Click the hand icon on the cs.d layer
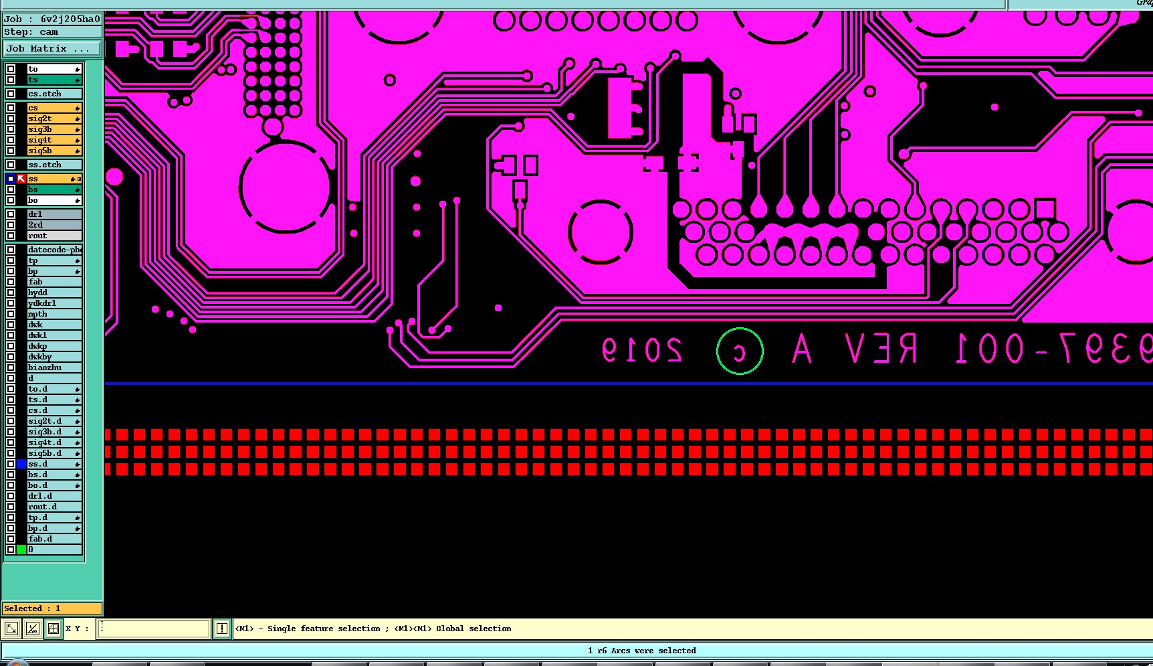 pos(78,411)
